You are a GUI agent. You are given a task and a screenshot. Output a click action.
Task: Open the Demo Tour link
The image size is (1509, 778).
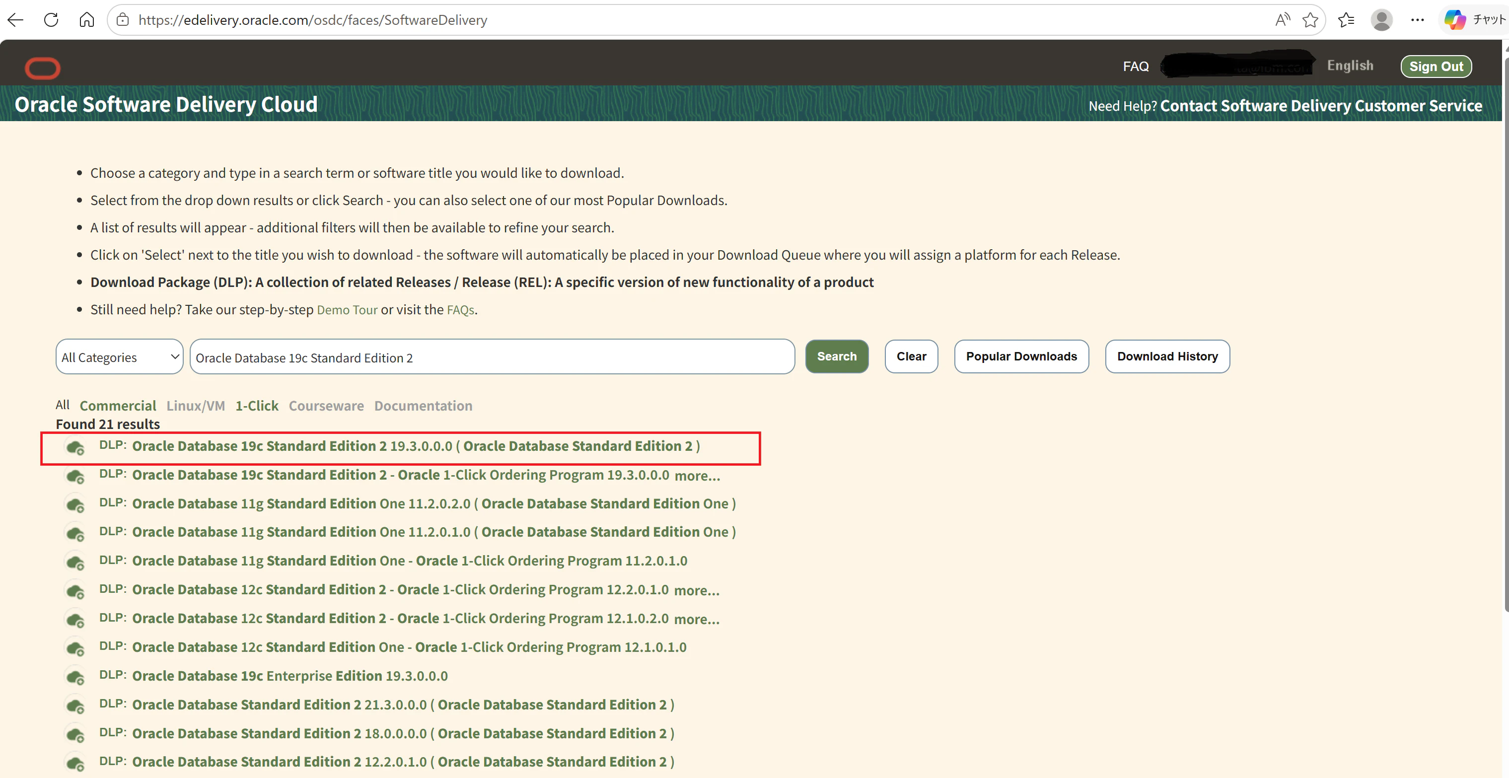tap(348, 310)
